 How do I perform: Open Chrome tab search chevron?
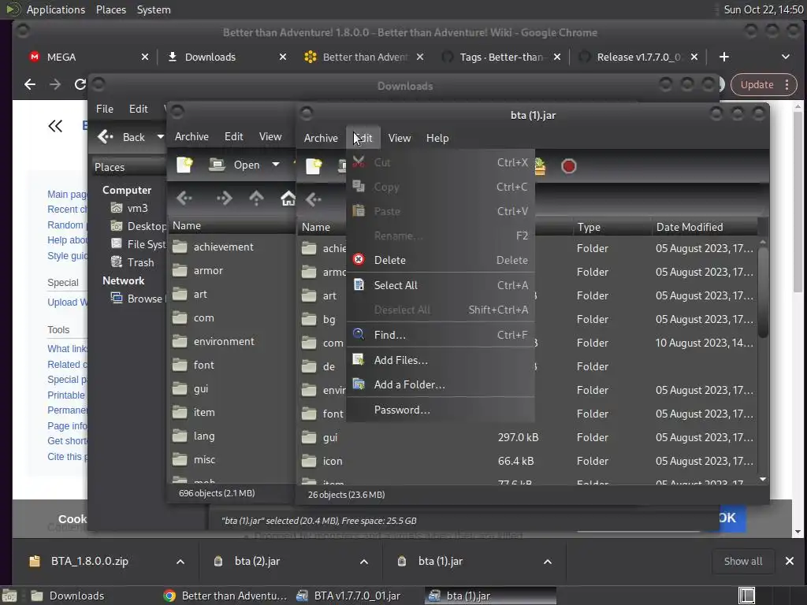pyautogui.click(x=786, y=57)
